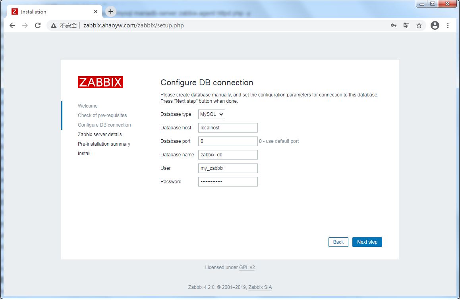This screenshot has height=300, width=460.
Task: Focus the Database port input
Action: click(x=228, y=141)
